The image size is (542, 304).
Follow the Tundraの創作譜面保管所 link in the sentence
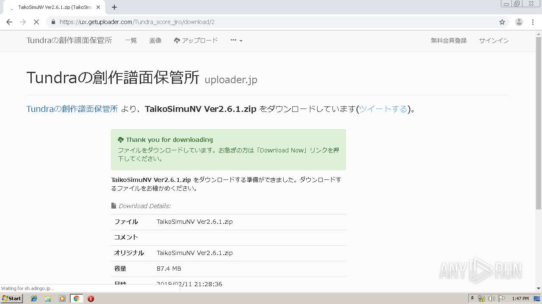tap(72, 109)
